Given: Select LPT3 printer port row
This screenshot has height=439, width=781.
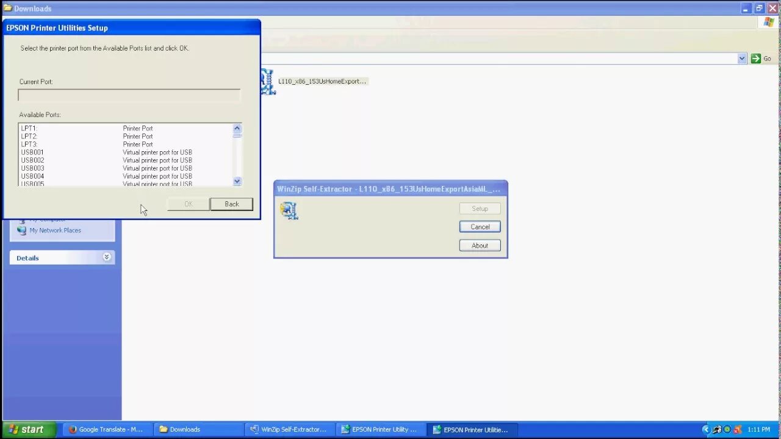Looking at the screenshot, I should 126,145.
